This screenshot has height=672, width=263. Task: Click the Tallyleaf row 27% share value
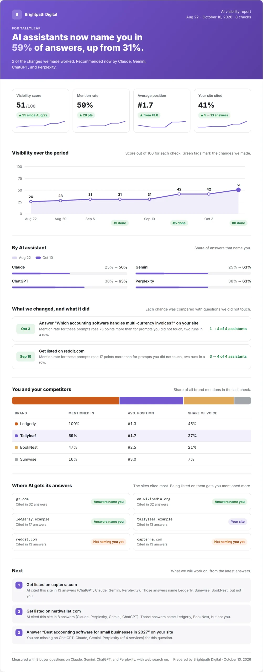coord(192,436)
